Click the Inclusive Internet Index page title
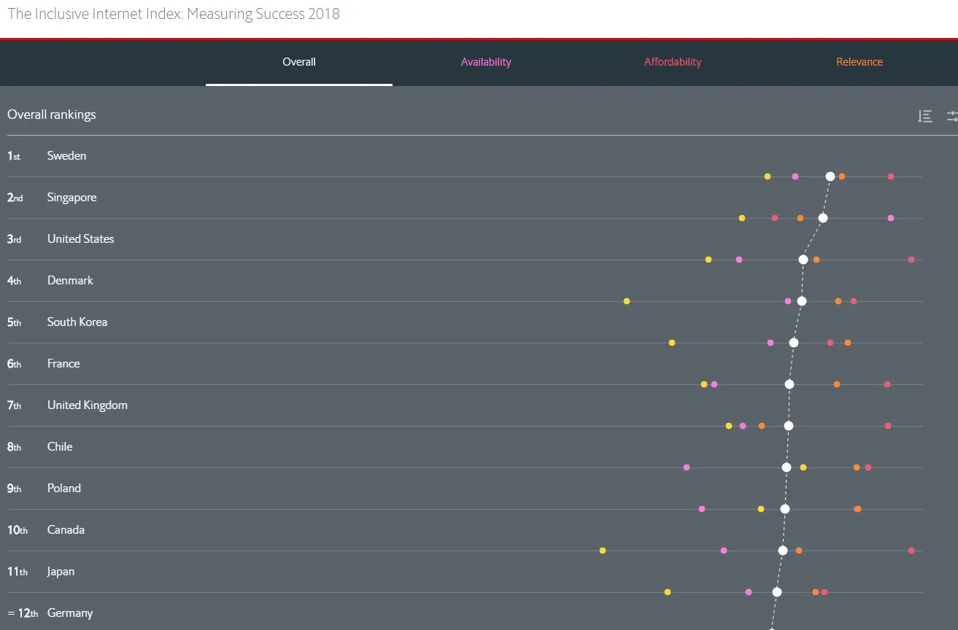 pos(174,14)
